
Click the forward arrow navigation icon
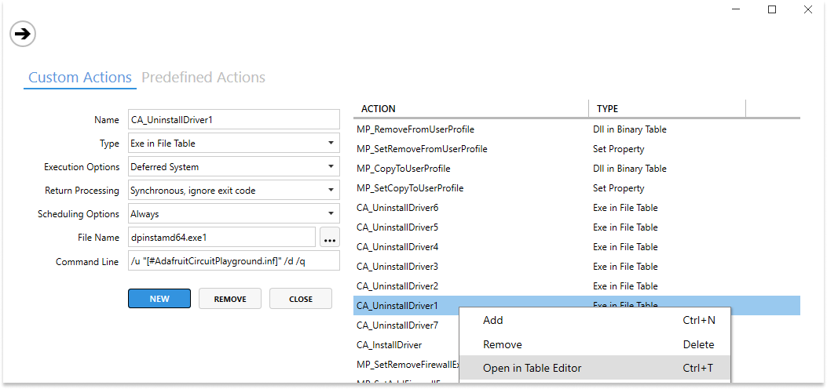(x=23, y=35)
